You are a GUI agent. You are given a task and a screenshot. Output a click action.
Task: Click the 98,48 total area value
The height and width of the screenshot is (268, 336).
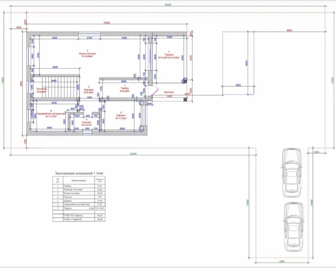[100, 219]
